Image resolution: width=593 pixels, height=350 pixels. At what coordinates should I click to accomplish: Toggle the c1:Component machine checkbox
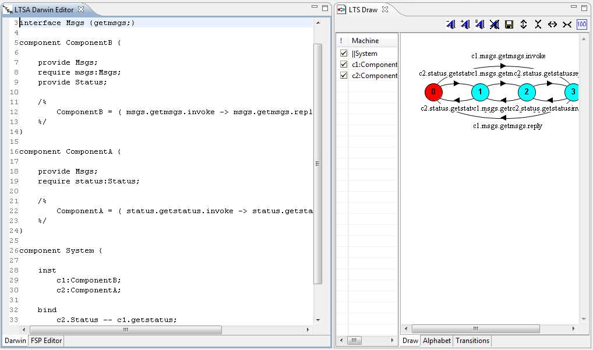(x=344, y=65)
